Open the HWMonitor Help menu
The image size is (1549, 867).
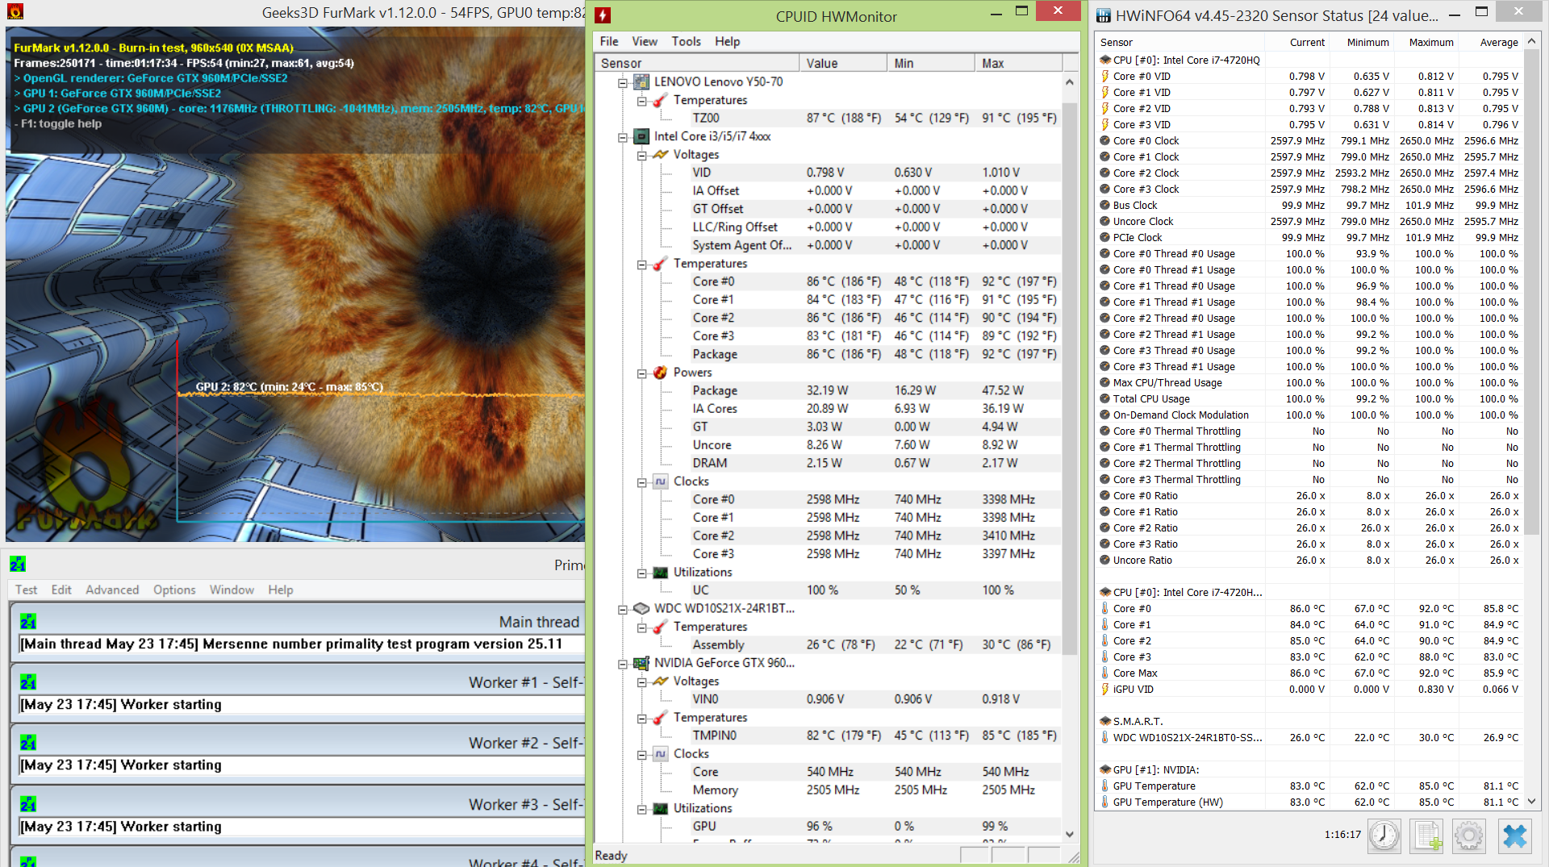point(727,41)
